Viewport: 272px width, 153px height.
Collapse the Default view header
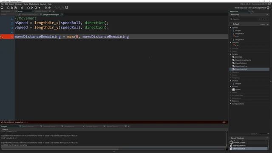pos(231,24)
